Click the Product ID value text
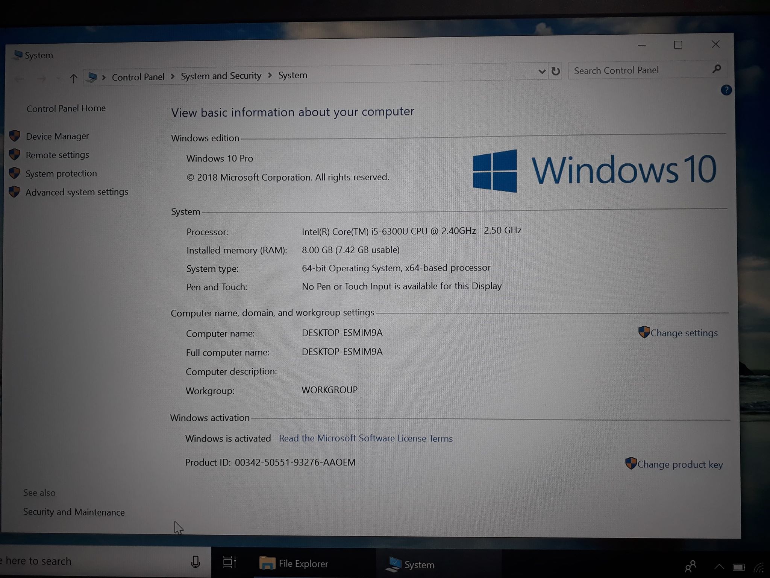770x578 pixels. [295, 462]
